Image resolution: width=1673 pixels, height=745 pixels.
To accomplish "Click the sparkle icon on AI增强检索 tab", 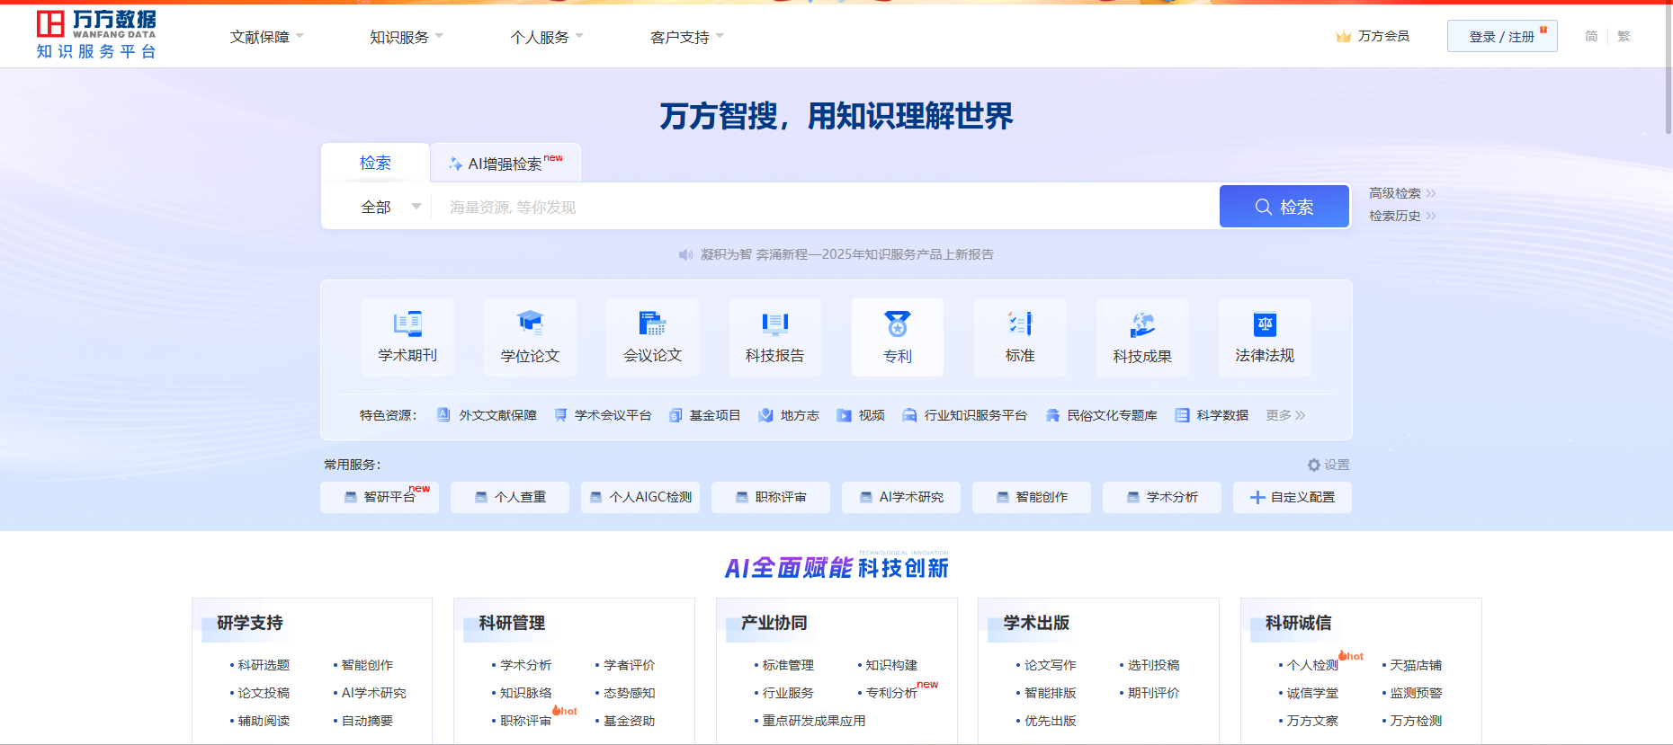I will (455, 164).
